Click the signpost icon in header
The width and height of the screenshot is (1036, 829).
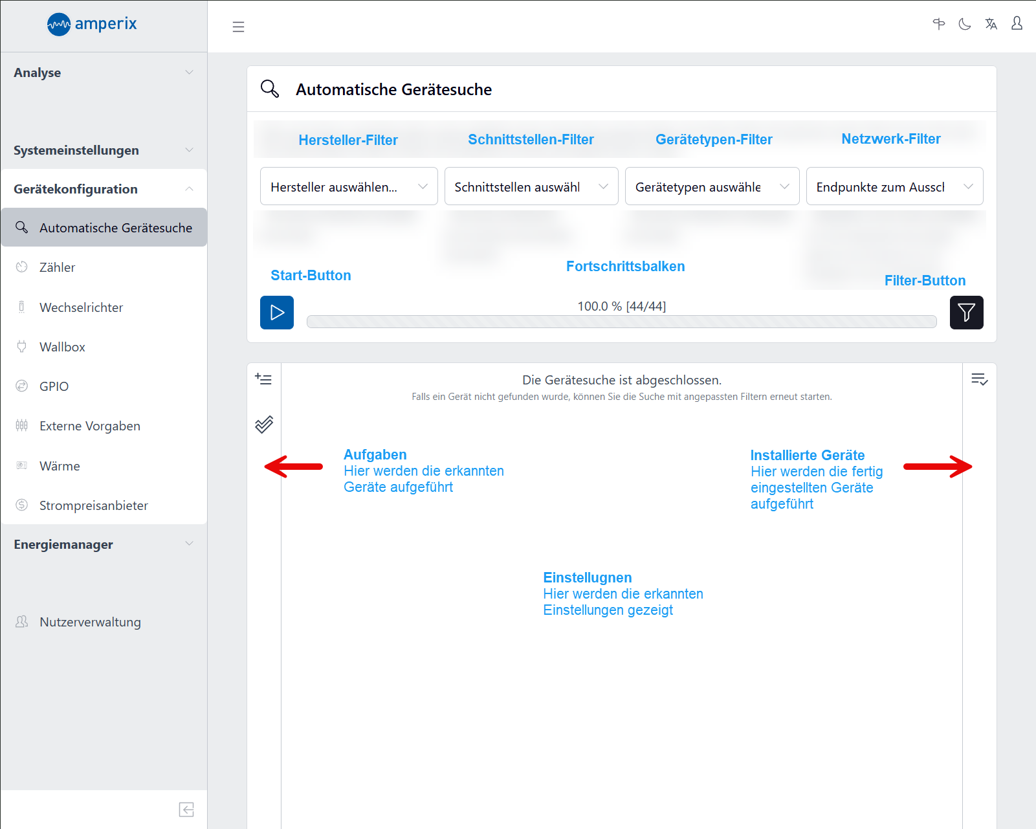[939, 25]
